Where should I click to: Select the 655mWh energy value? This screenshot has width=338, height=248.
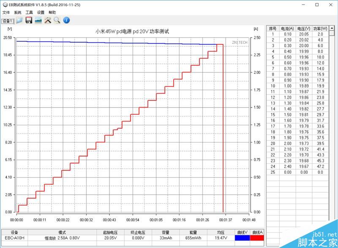point(193,238)
